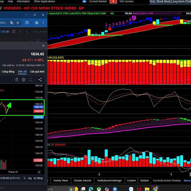Click the browser translate page icon
This screenshot has width=191, height=191.
(x=12, y=23)
